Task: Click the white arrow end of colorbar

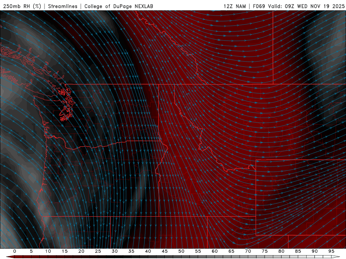Action: pyautogui.click(x=336, y=257)
